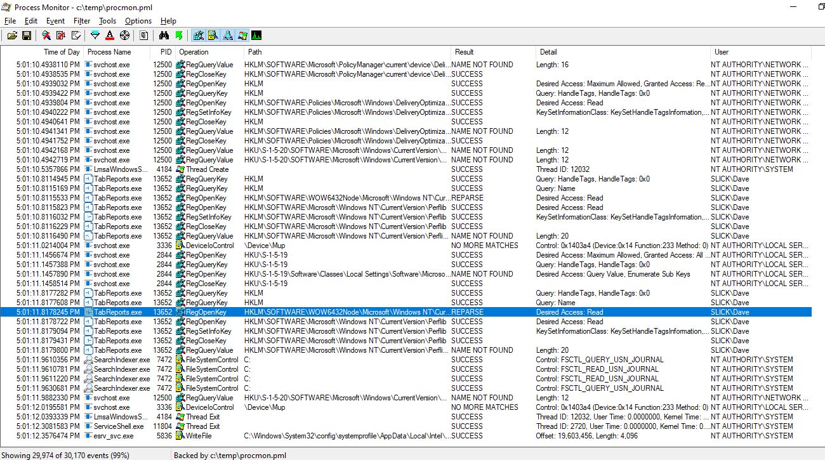Toggle Autoscroll in the toolbar

[x=61, y=36]
